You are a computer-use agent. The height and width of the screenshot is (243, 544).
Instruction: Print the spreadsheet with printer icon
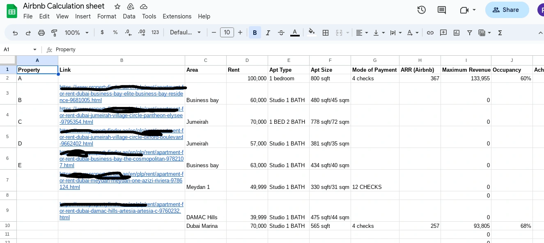coord(41,33)
